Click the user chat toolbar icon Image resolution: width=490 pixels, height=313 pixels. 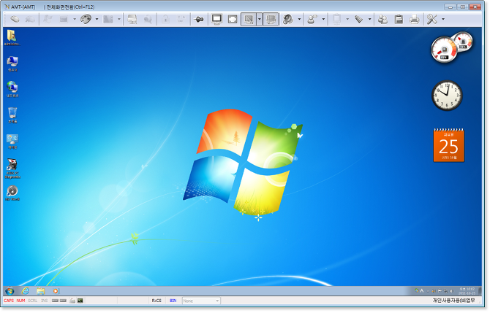[312, 19]
